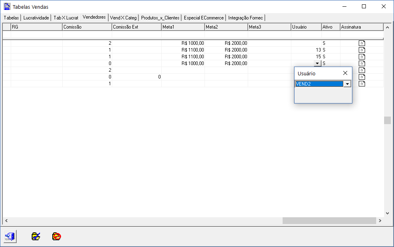Click the scroll left arrow

click(x=6, y=220)
